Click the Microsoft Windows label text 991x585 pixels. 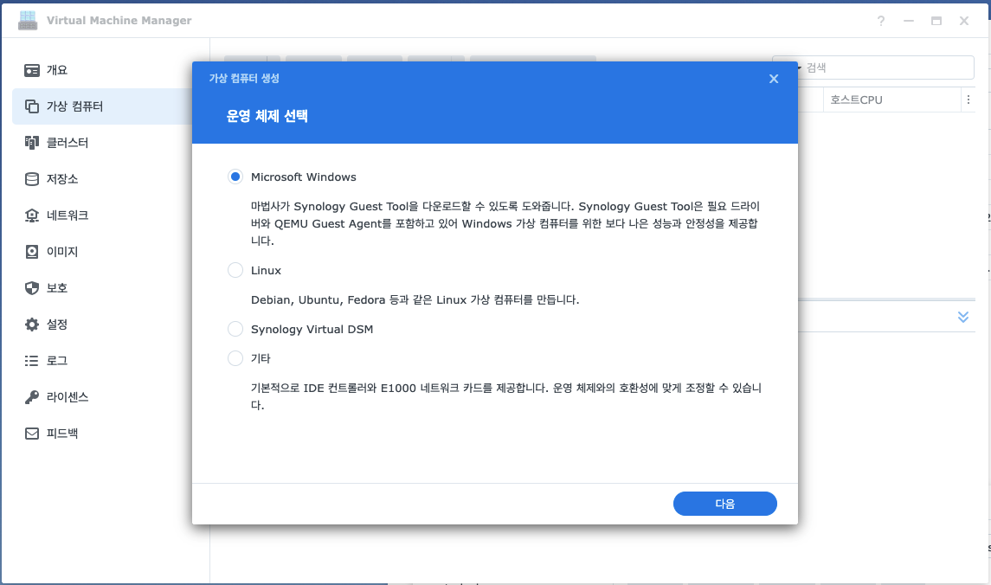pyautogui.click(x=304, y=177)
